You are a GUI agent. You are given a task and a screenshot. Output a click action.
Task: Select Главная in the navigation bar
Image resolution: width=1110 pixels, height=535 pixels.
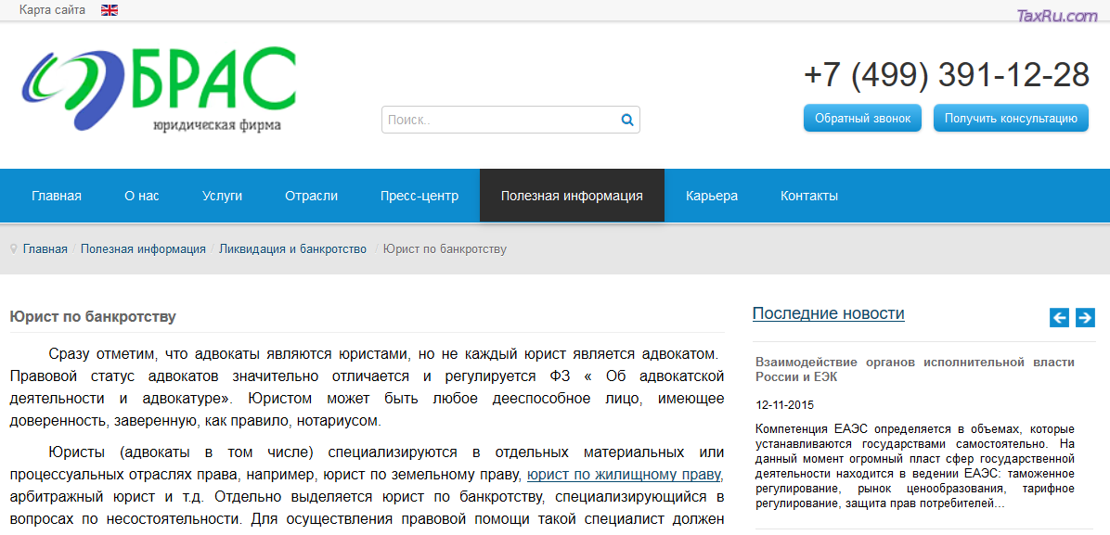57,196
